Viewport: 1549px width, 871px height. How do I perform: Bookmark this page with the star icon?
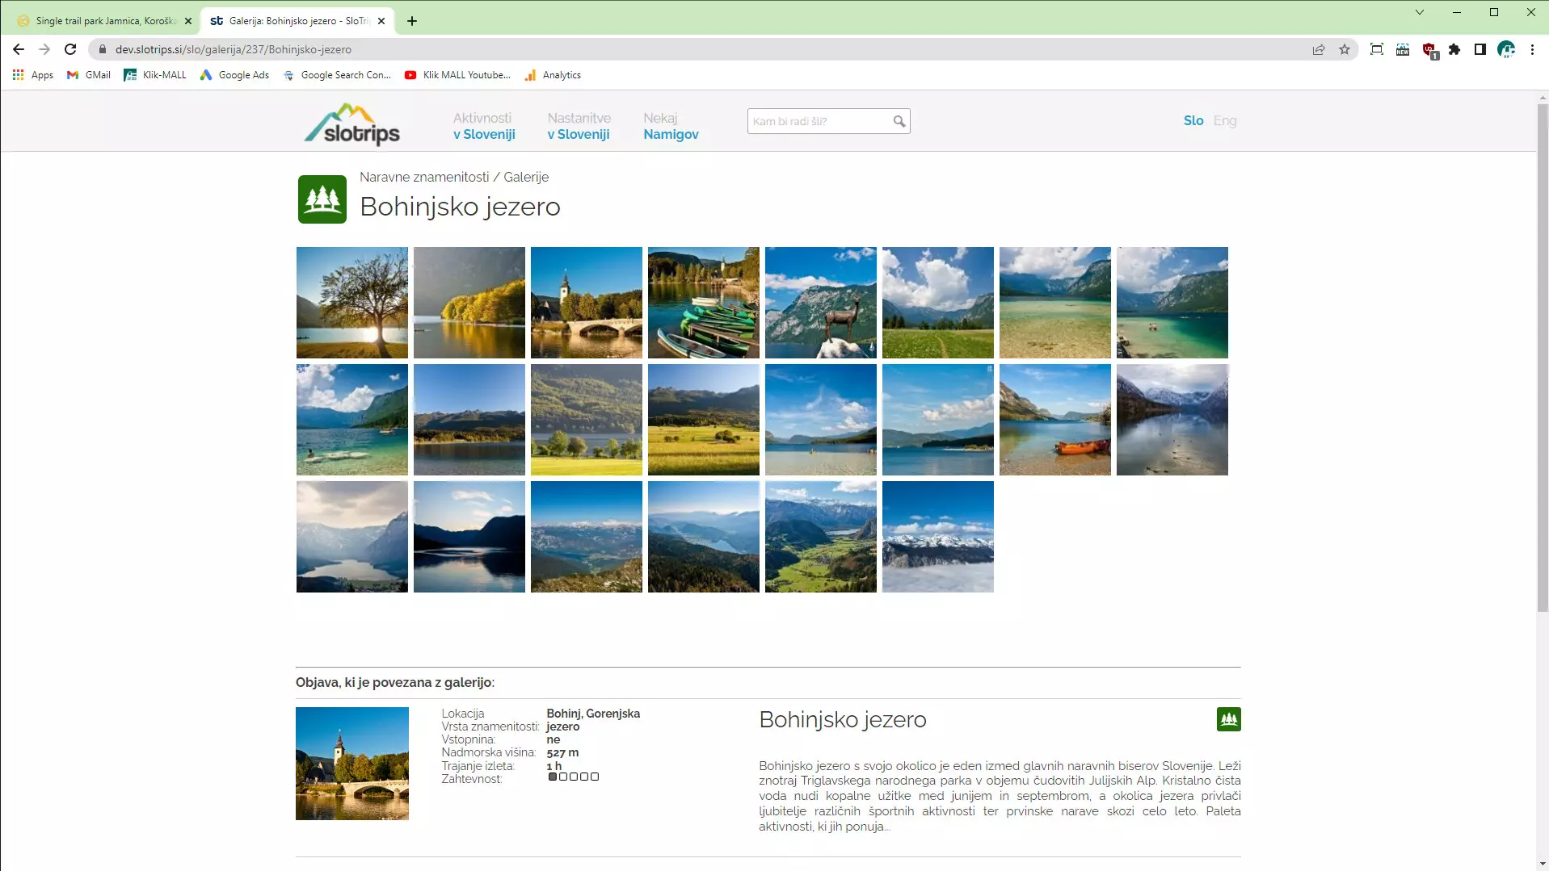coord(1345,49)
